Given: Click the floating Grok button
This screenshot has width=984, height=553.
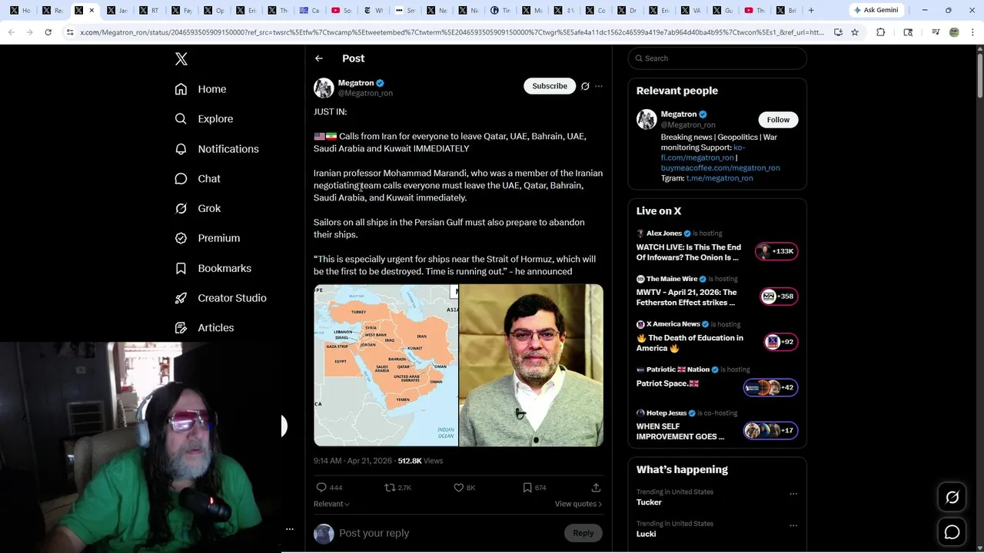Looking at the screenshot, I should pyautogui.click(x=952, y=498).
